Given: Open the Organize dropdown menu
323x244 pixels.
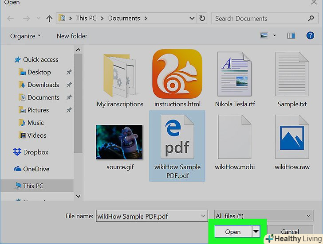Looking at the screenshot, I should click(25, 36).
